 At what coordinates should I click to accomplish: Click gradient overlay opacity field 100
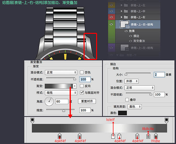tap(85, 79)
